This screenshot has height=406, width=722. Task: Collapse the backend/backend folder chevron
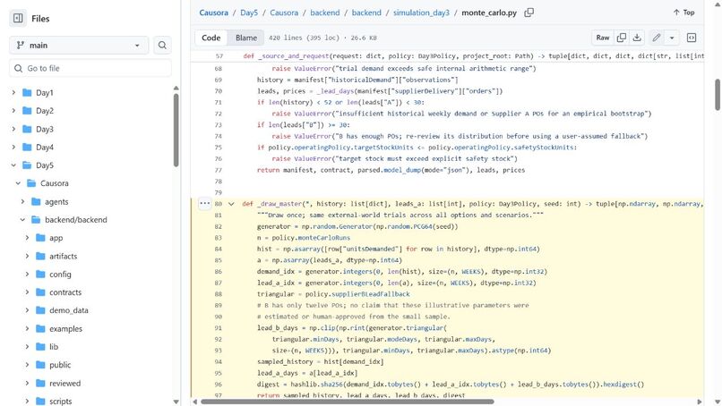pyautogui.click(x=22, y=220)
